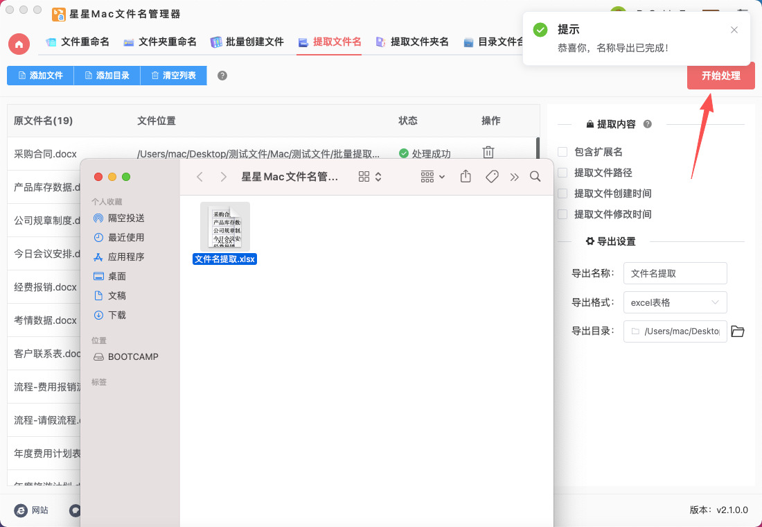This screenshot has height=527, width=762.
Task: Open 下载 in Finder sidebar
Action: [x=110, y=316]
